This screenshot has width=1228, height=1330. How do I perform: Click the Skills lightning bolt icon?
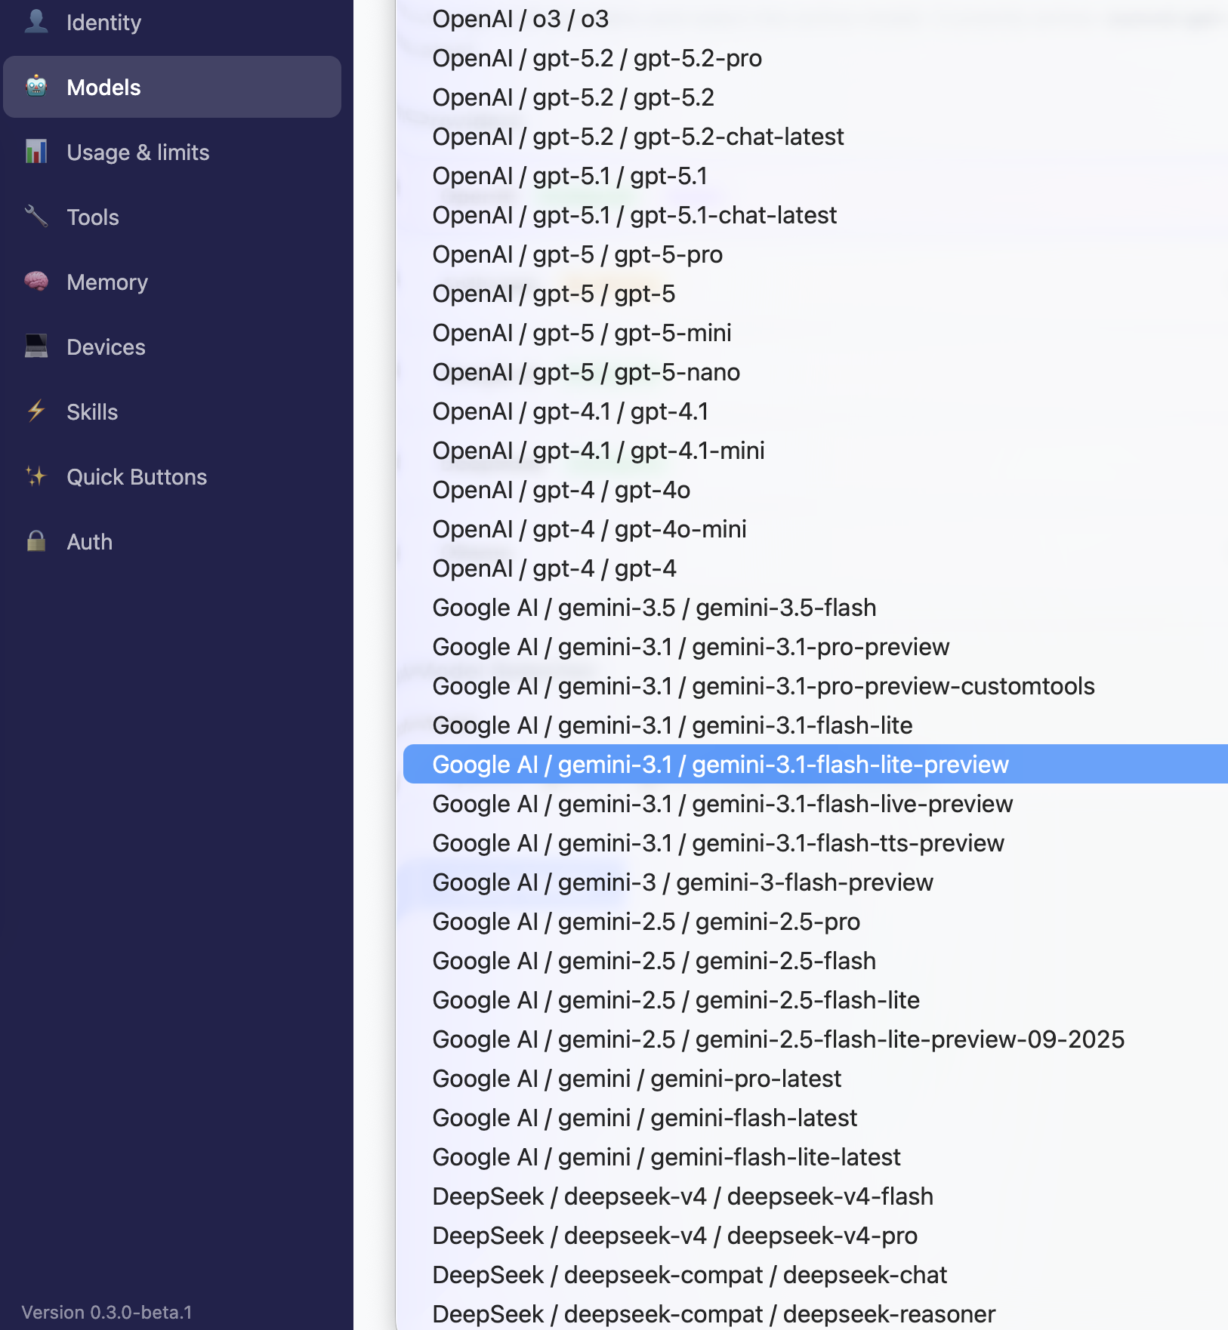point(36,411)
